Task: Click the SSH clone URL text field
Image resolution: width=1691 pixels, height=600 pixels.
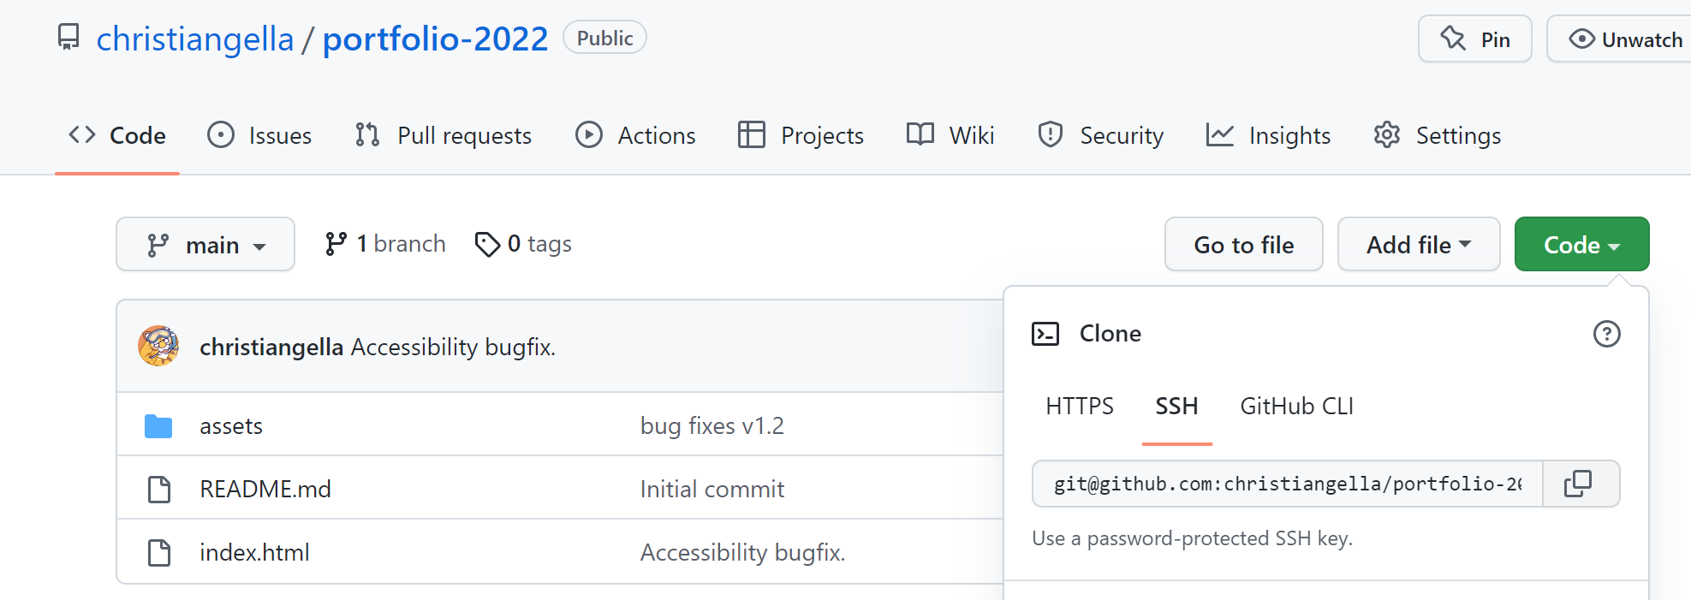Action: (1287, 484)
